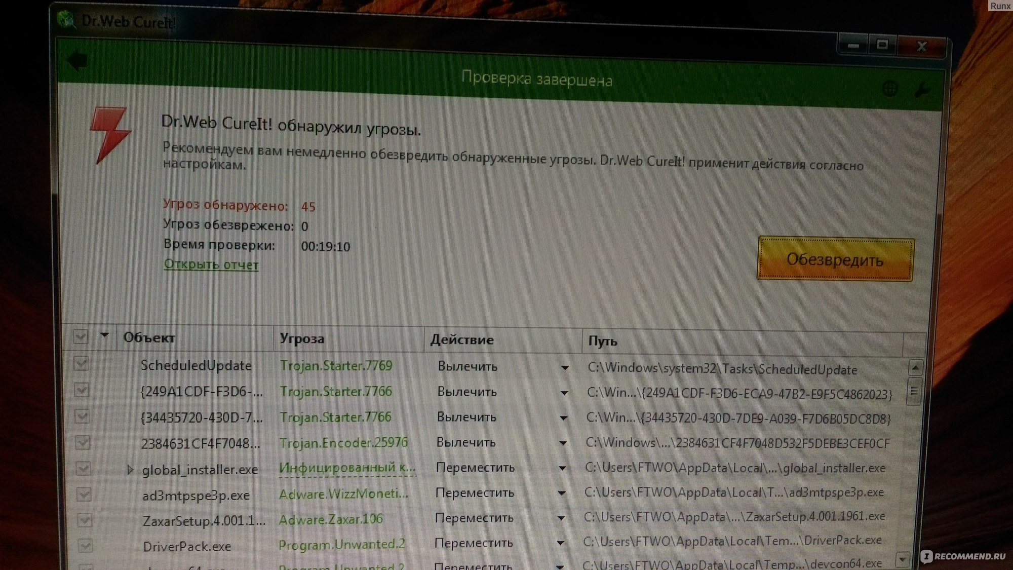Click the Обезвредить button
This screenshot has width=1013, height=570.
pos(835,259)
